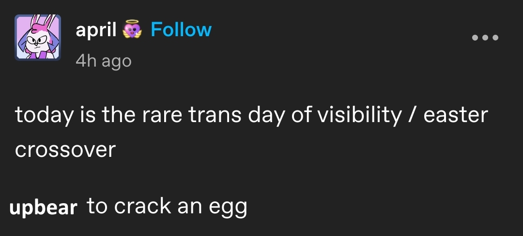Click the word "today" starting the post
Image resolution: width=523 pixels, height=236 pixels.
44,116
